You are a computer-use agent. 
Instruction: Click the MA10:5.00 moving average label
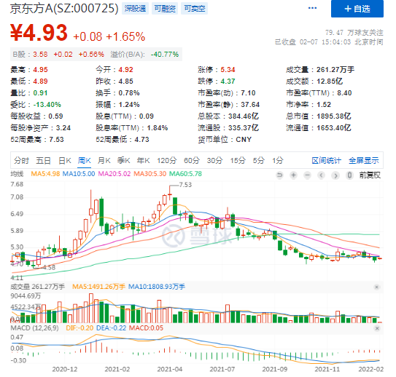click(x=79, y=174)
